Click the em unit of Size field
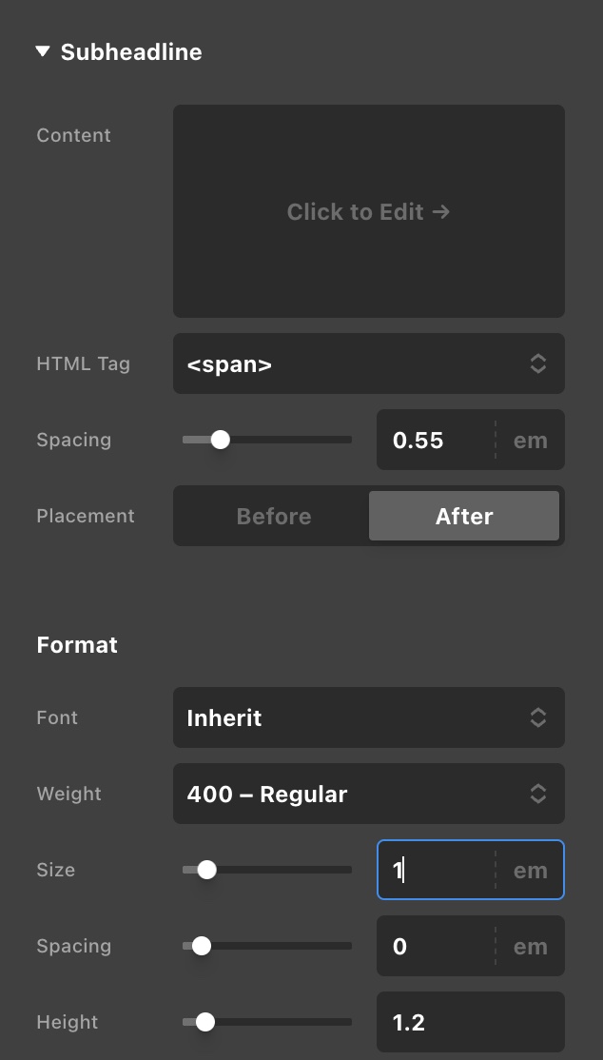 (531, 870)
